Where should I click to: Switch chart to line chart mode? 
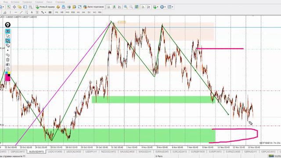120,7
